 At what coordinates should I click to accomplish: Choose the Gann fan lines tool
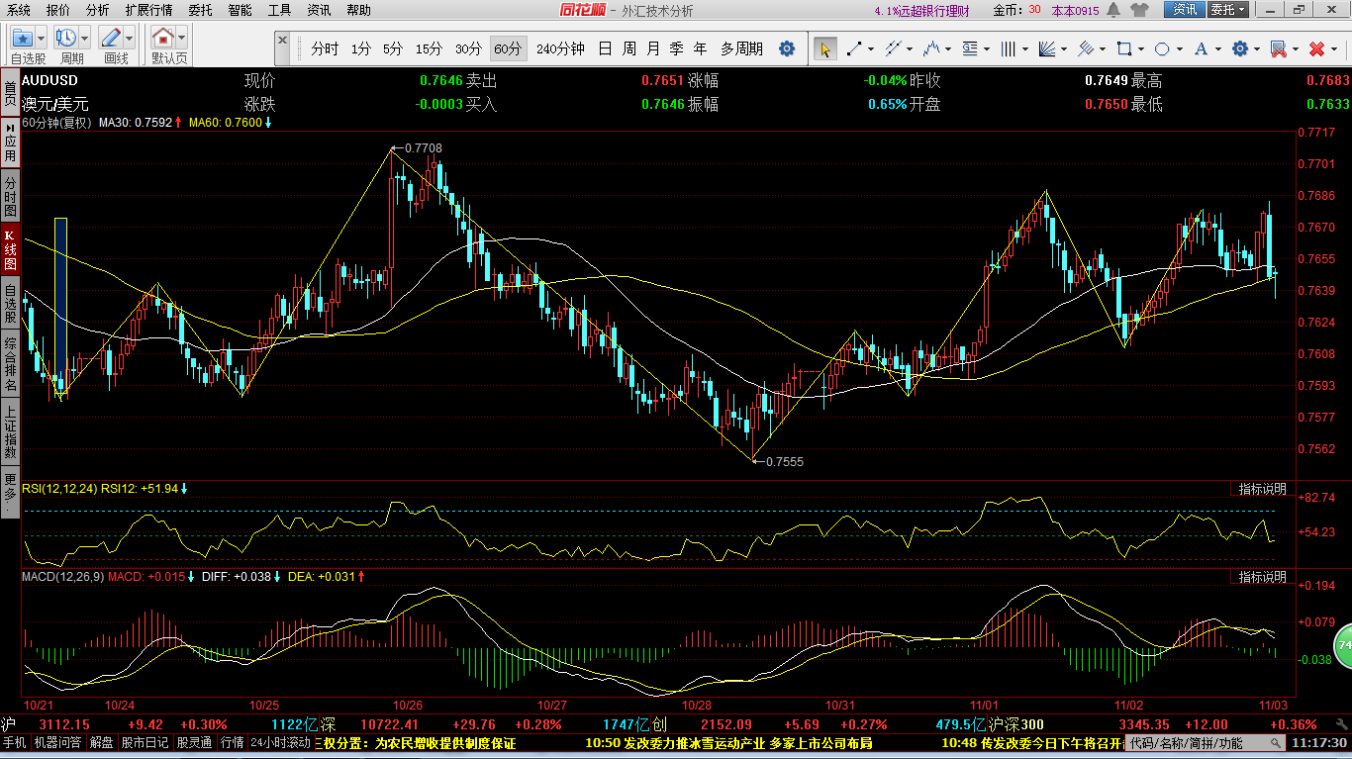pyautogui.click(x=1047, y=48)
